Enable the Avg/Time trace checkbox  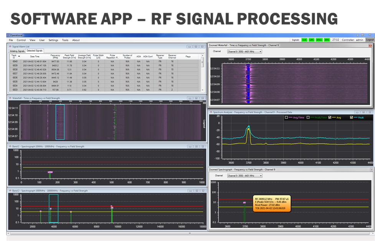coord(286,117)
